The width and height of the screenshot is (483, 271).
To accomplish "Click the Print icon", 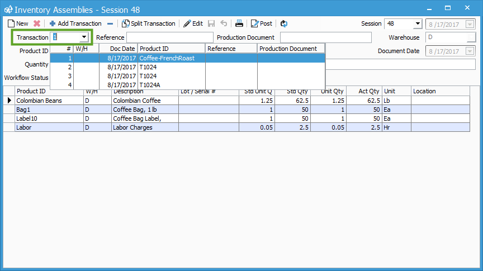I will [239, 23].
